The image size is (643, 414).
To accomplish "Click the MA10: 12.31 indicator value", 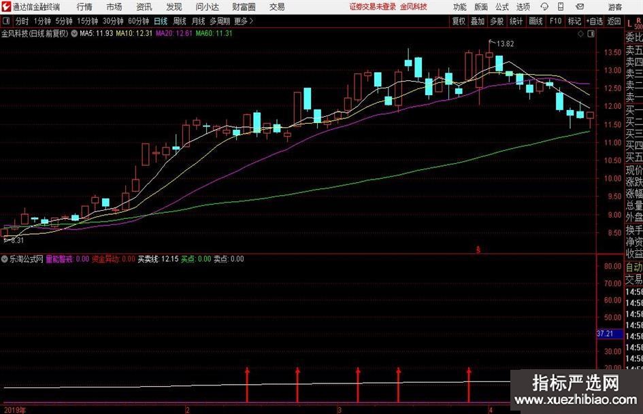I will [x=134, y=33].
